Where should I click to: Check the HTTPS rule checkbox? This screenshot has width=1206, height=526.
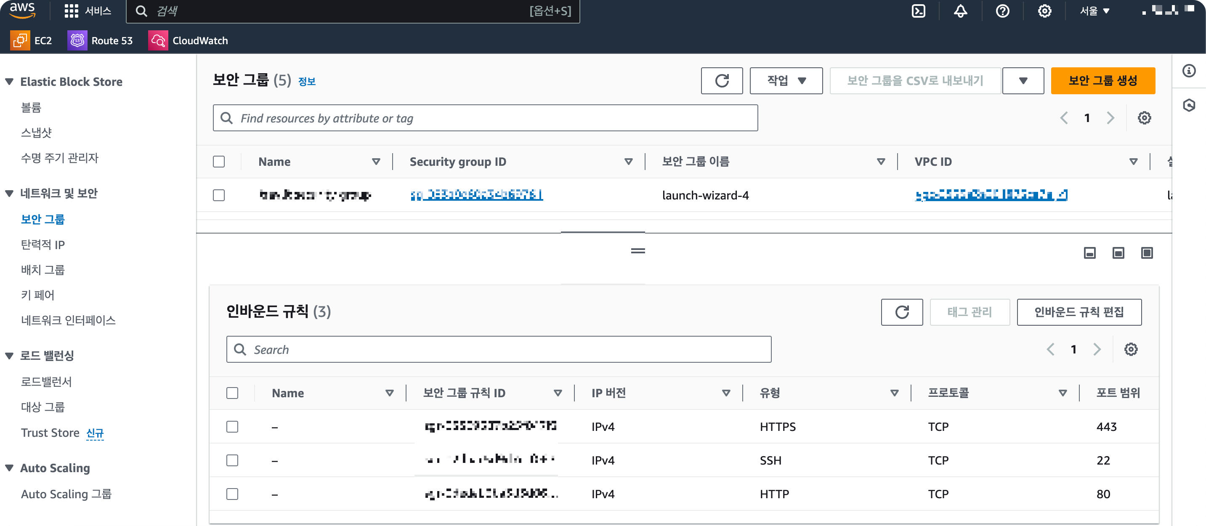tap(232, 426)
